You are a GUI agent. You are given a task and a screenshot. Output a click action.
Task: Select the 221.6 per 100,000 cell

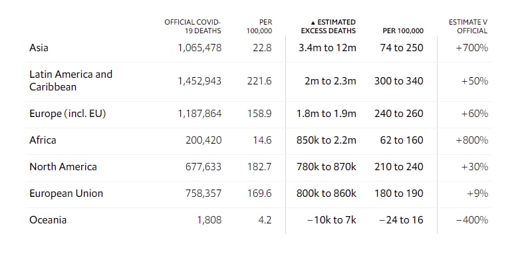pyautogui.click(x=259, y=81)
